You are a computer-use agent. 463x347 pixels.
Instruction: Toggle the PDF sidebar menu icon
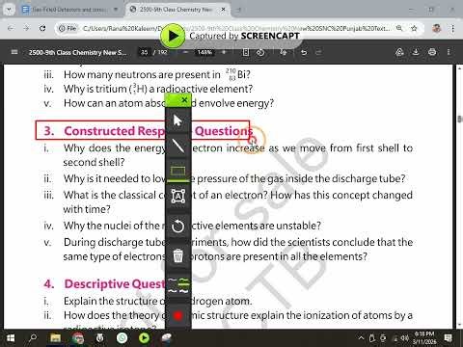pyautogui.click(x=14, y=52)
